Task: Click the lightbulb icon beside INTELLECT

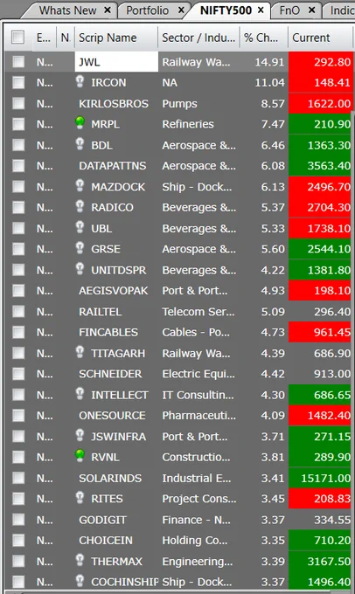Action: click(x=80, y=394)
